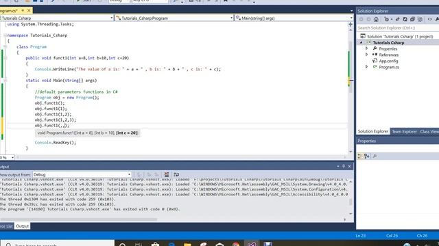Click Forward arrow in Solution Explorer toolbar

[x=368, y=19]
